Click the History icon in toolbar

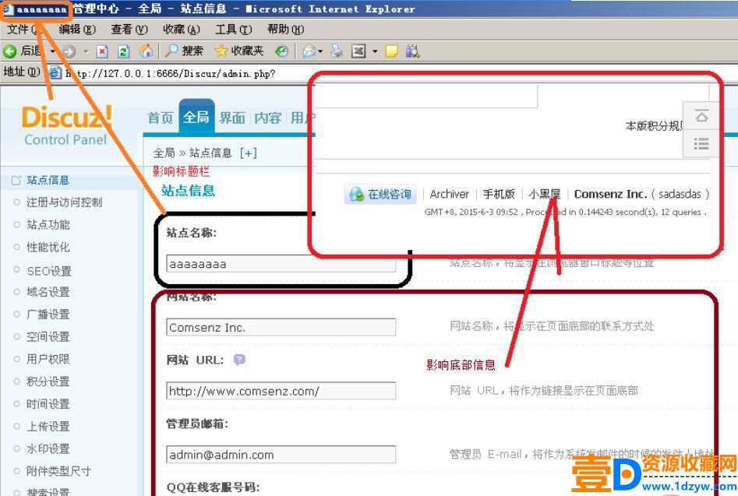click(281, 51)
